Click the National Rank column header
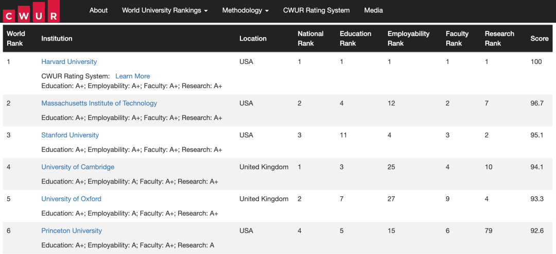The image size is (556, 254). (x=310, y=39)
